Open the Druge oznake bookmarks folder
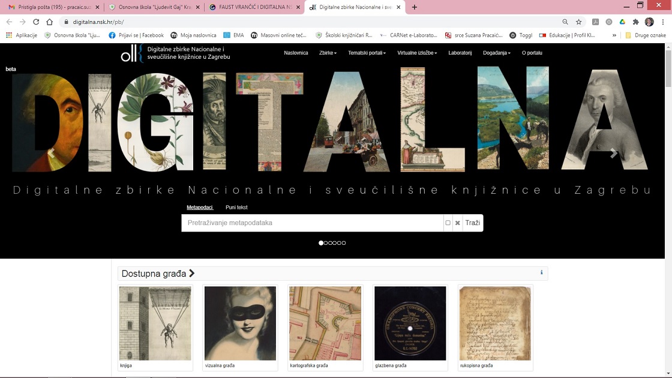Viewport: 672px width, 378px height. (x=646, y=35)
